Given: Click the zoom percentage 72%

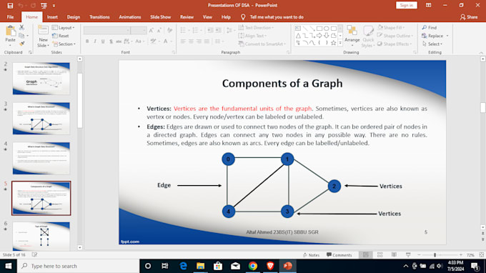Looking at the screenshot, I should [470, 255].
